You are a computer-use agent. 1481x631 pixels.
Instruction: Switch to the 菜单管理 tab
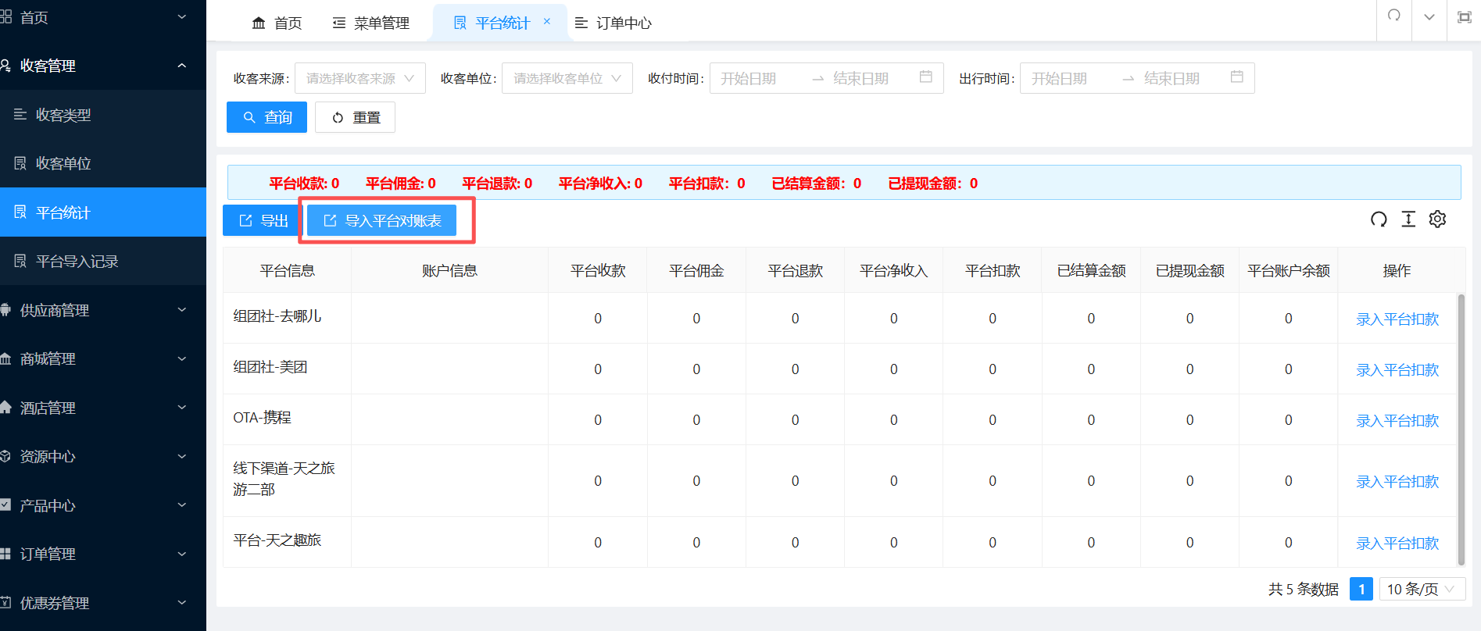pos(371,23)
